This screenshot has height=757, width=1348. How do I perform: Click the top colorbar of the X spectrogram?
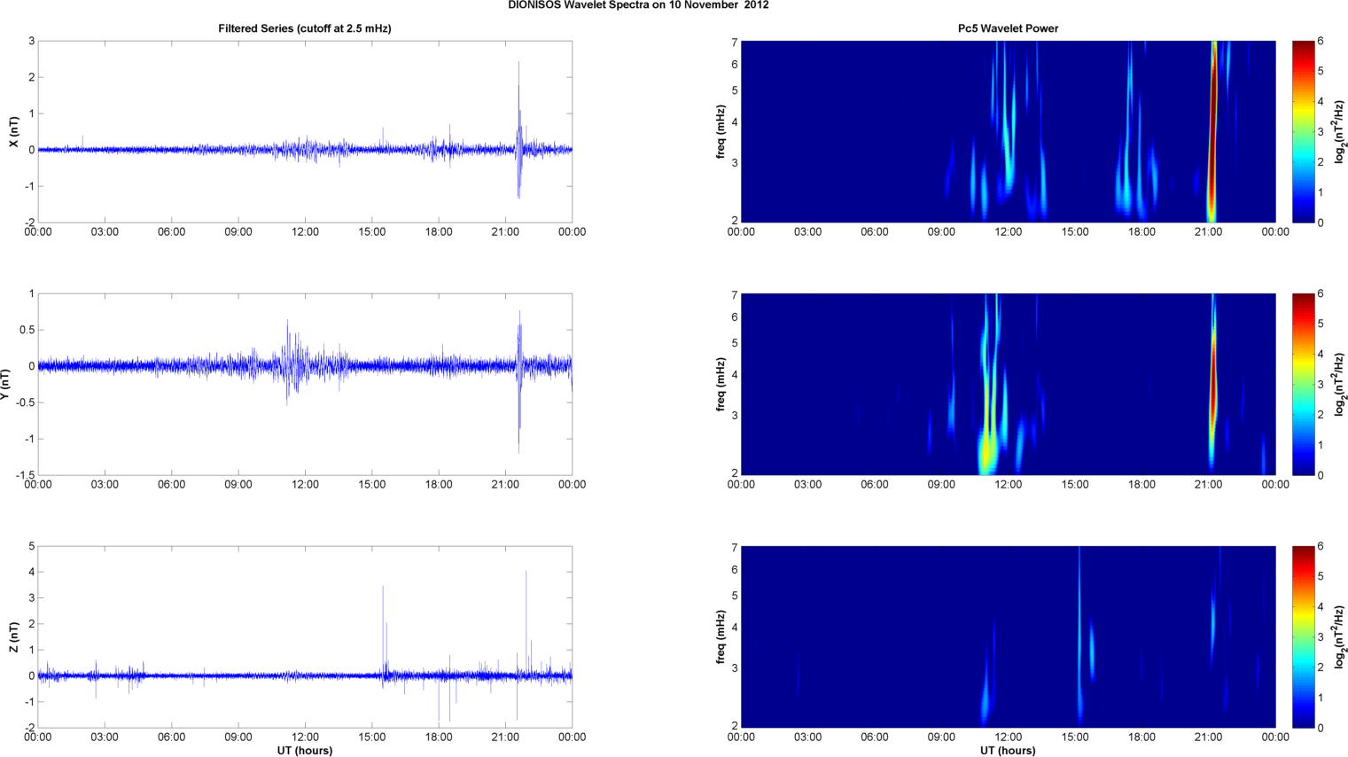tap(1303, 131)
